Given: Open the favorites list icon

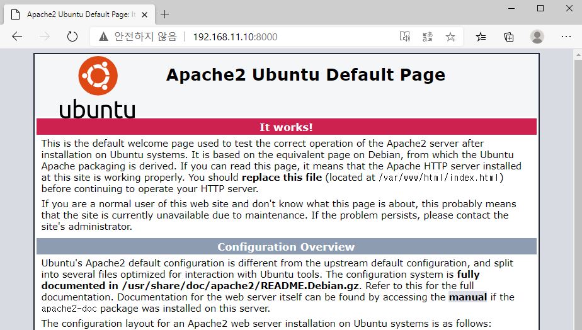Looking at the screenshot, I should (x=481, y=37).
